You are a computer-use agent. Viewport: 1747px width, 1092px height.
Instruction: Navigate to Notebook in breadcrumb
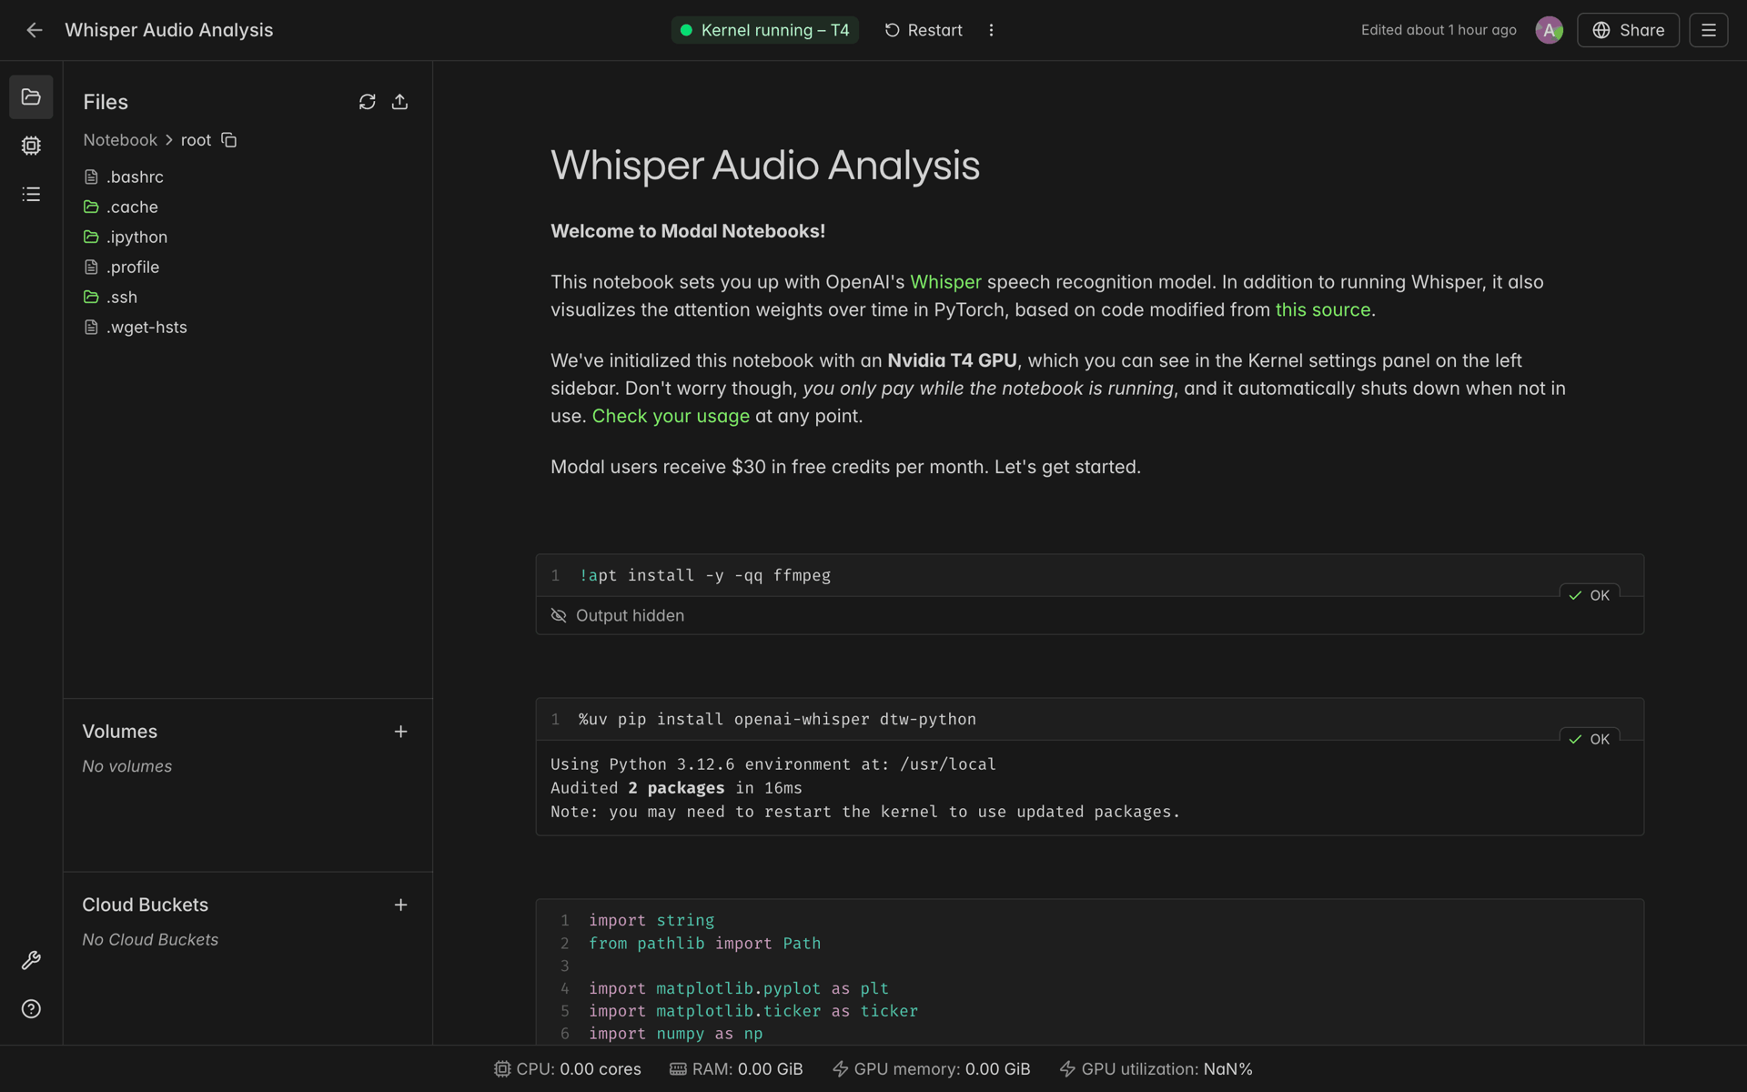pos(120,140)
